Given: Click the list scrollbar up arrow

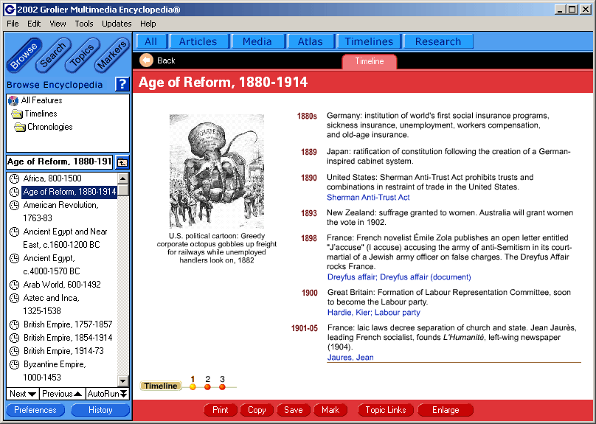Looking at the screenshot, I should pyautogui.click(x=122, y=178).
